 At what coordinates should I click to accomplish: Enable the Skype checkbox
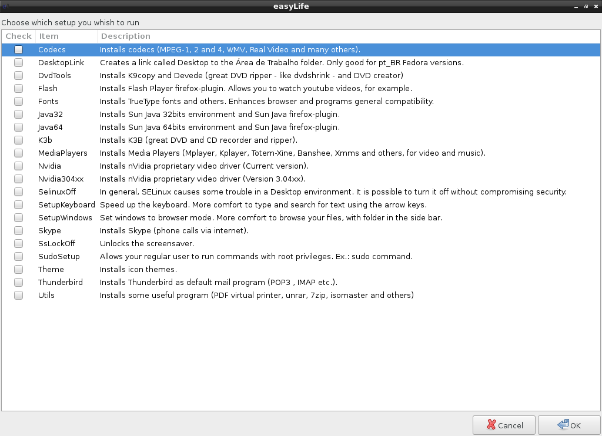coord(18,231)
